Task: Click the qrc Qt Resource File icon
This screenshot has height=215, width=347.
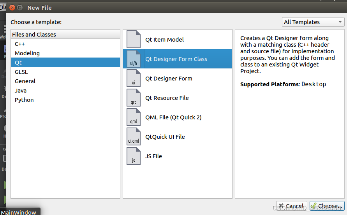Action: coord(134,98)
